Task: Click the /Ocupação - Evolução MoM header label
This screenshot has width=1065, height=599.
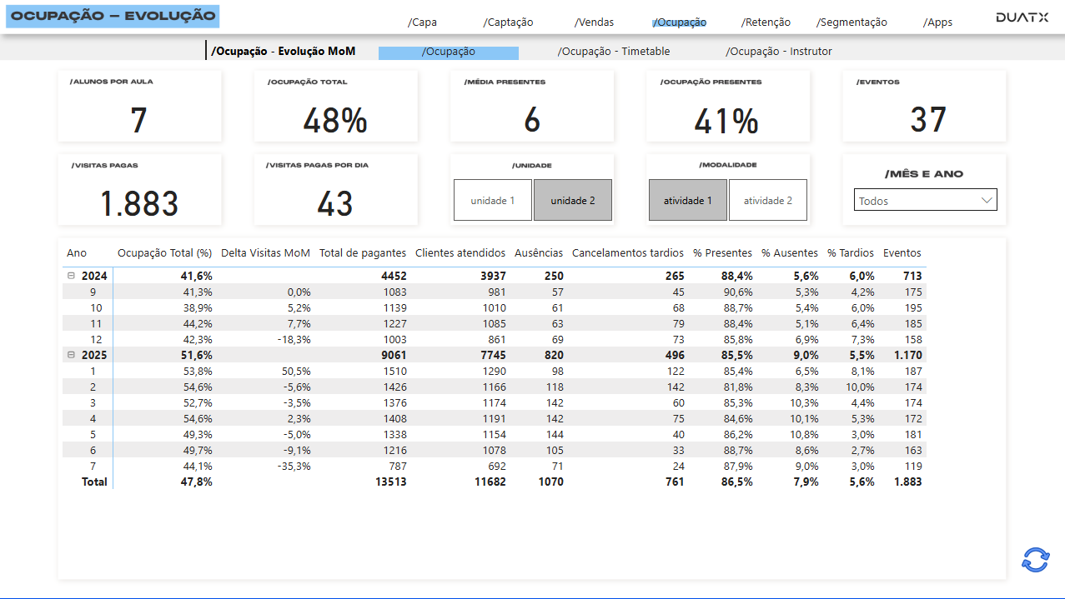Action: 284,51
